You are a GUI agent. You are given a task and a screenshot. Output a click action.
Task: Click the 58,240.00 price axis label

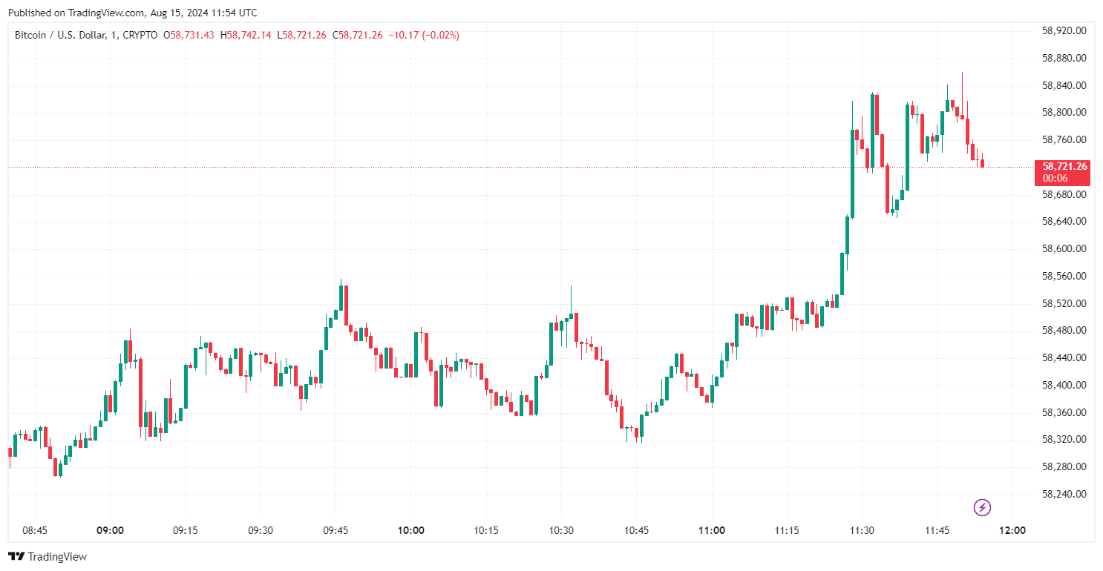coord(1064,494)
